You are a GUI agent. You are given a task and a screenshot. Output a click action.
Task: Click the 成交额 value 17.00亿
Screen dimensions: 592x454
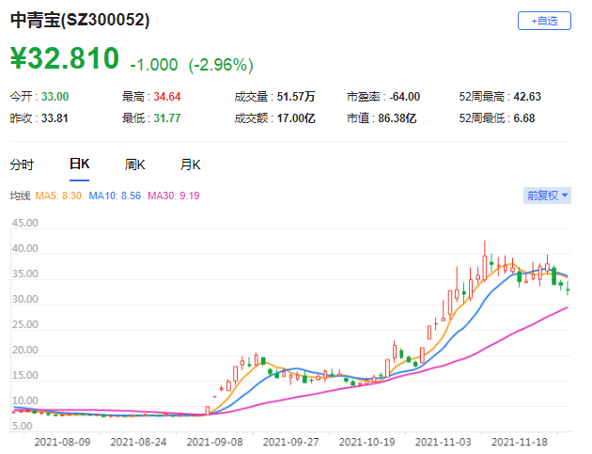(296, 118)
